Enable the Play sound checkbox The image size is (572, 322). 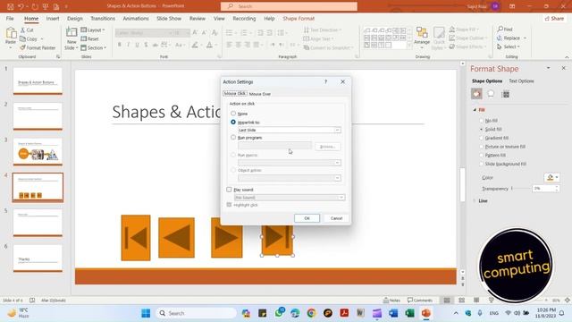pos(229,190)
